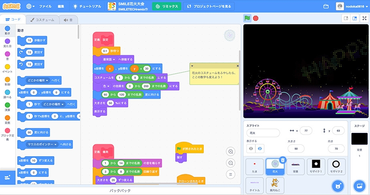The image size is (370, 195).
Task: Click the clockwise 15 度回す block icon
Action: click(x=21, y=52)
